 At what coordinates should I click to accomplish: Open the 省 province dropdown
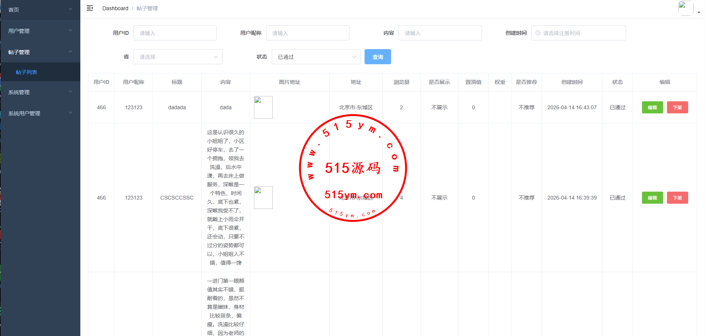[x=178, y=57]
